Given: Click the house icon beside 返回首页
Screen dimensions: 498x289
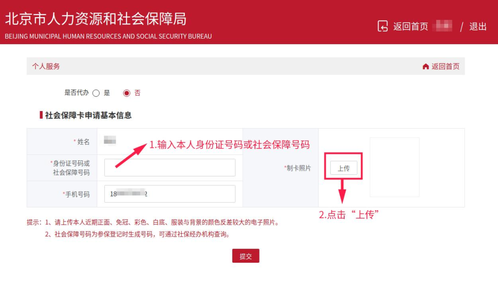Looking at the screenshot, I should 426,66.
